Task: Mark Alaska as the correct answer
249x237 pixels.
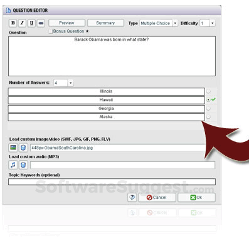Action: click(208, 117)
